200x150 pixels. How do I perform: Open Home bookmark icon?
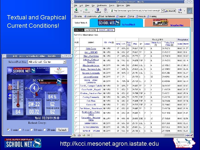click(x=78, y=16)
